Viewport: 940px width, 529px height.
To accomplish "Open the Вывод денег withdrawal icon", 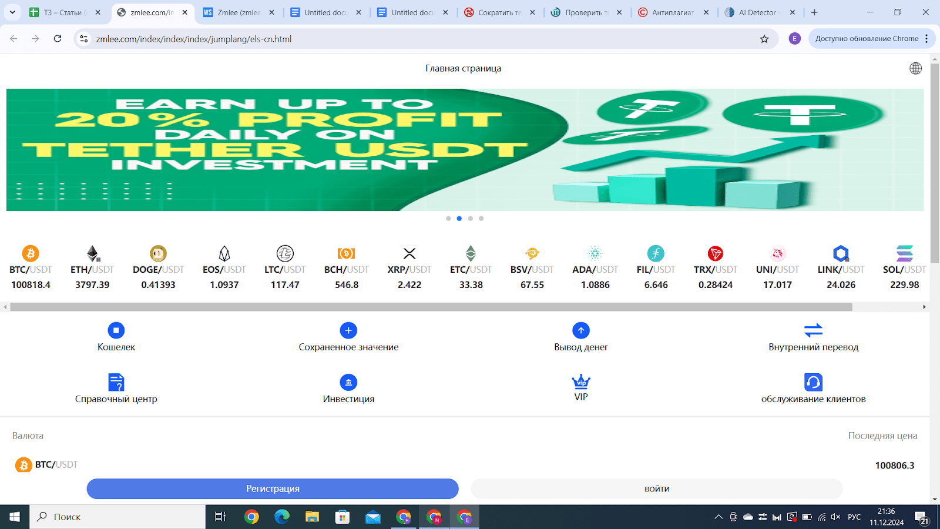I will click(x=581, y=330).
